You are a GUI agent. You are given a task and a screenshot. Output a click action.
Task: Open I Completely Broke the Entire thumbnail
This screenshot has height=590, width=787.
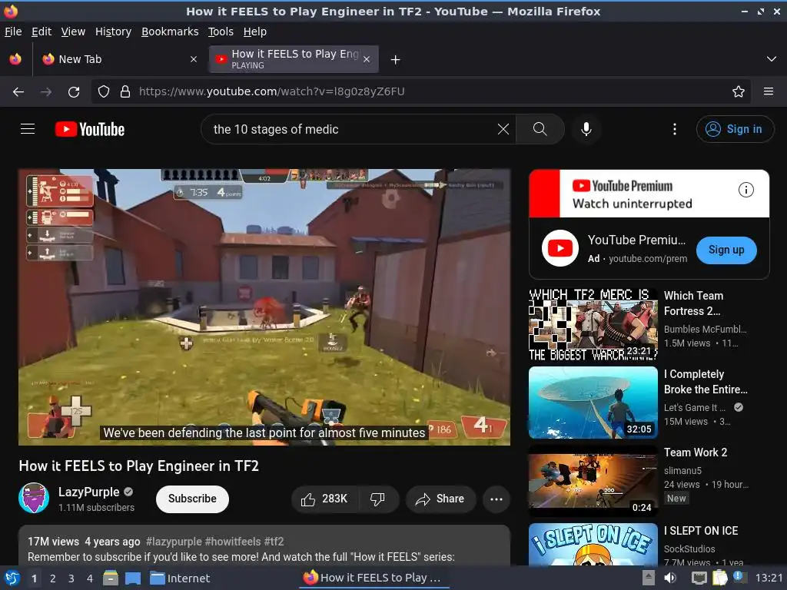[x=593, y=403]
